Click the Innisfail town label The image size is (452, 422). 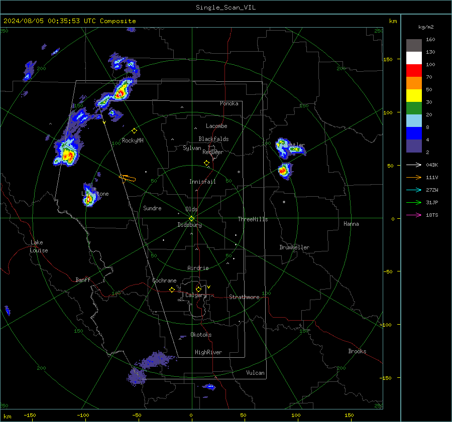(202, 182)
